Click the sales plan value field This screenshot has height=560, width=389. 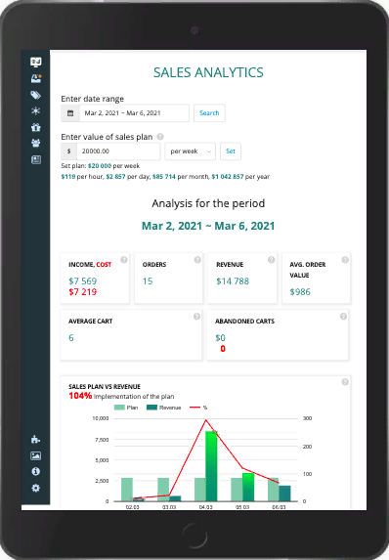(x=118, y=151)
